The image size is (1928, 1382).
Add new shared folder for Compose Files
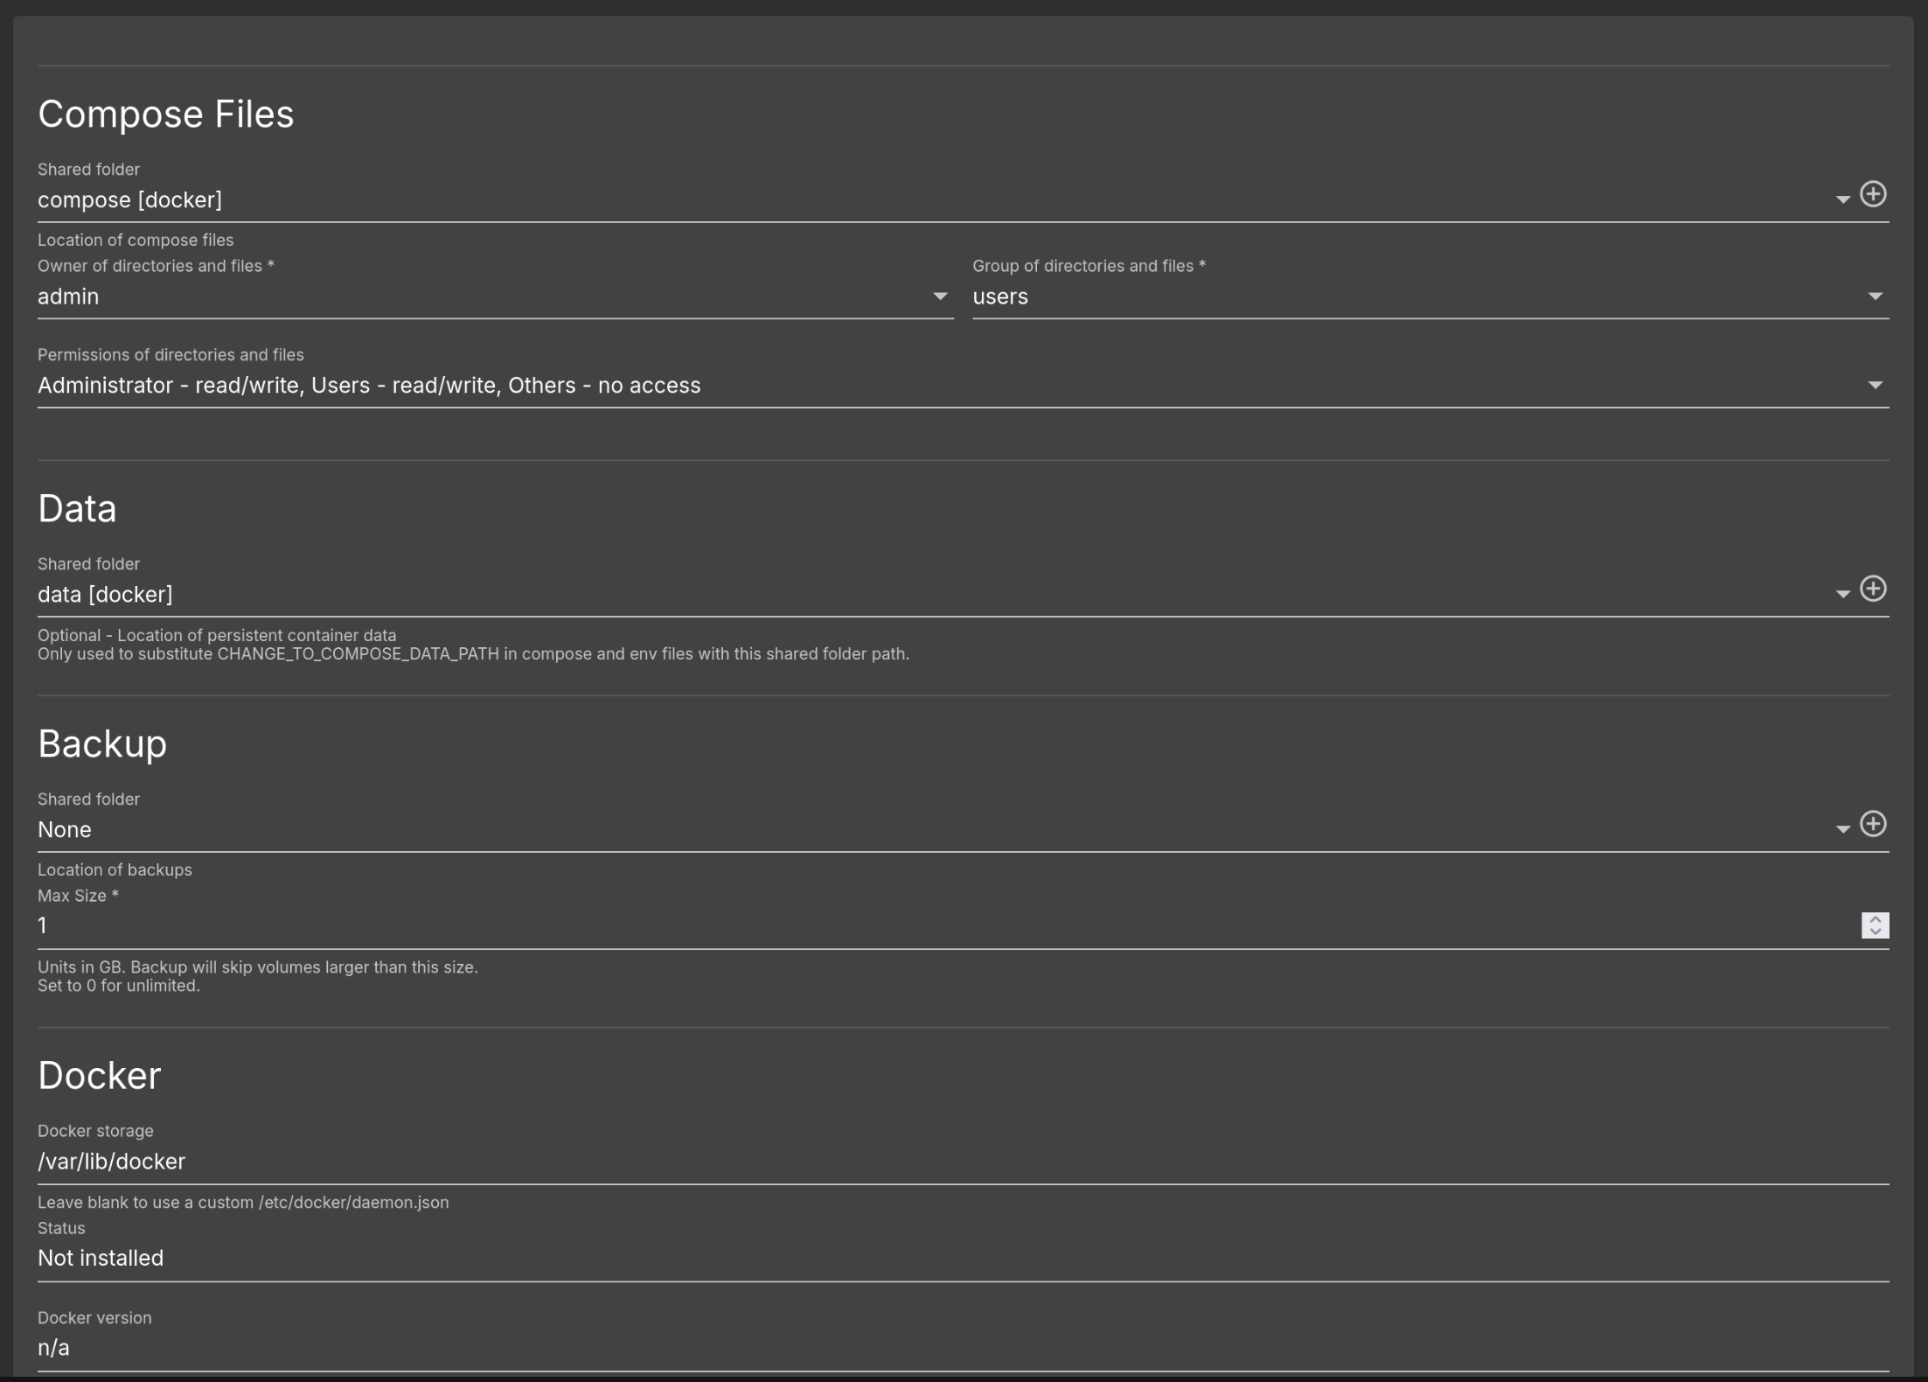[x=1872, y=194]
